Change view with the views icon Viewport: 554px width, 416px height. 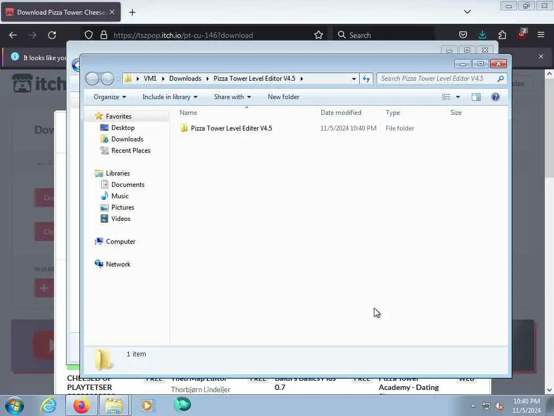(446, 97)
